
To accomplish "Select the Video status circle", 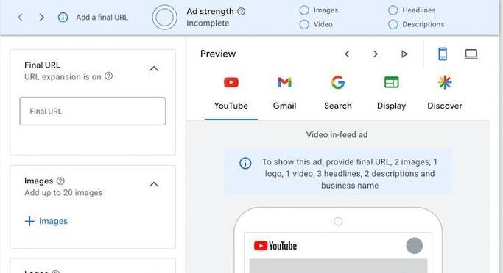I will click(x=304, y=24).
